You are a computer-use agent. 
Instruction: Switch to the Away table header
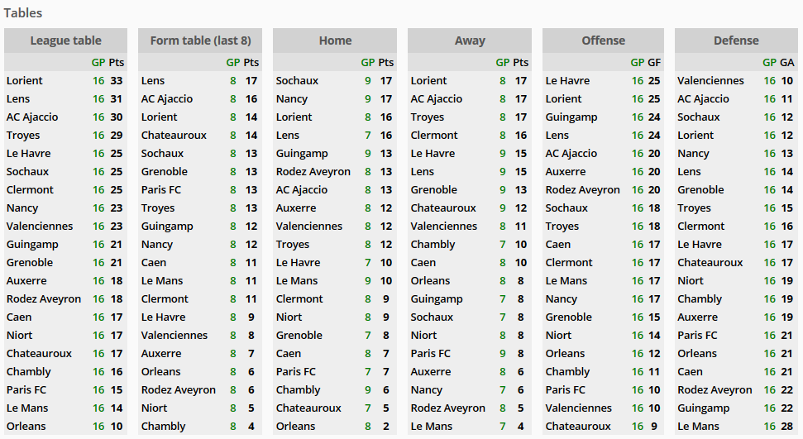(470, 41)
